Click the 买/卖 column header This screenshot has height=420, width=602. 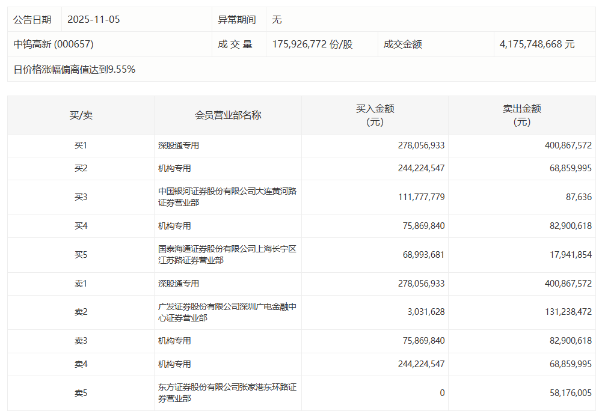tap(81, 115)
